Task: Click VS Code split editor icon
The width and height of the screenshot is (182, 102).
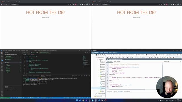Action: 88,53
